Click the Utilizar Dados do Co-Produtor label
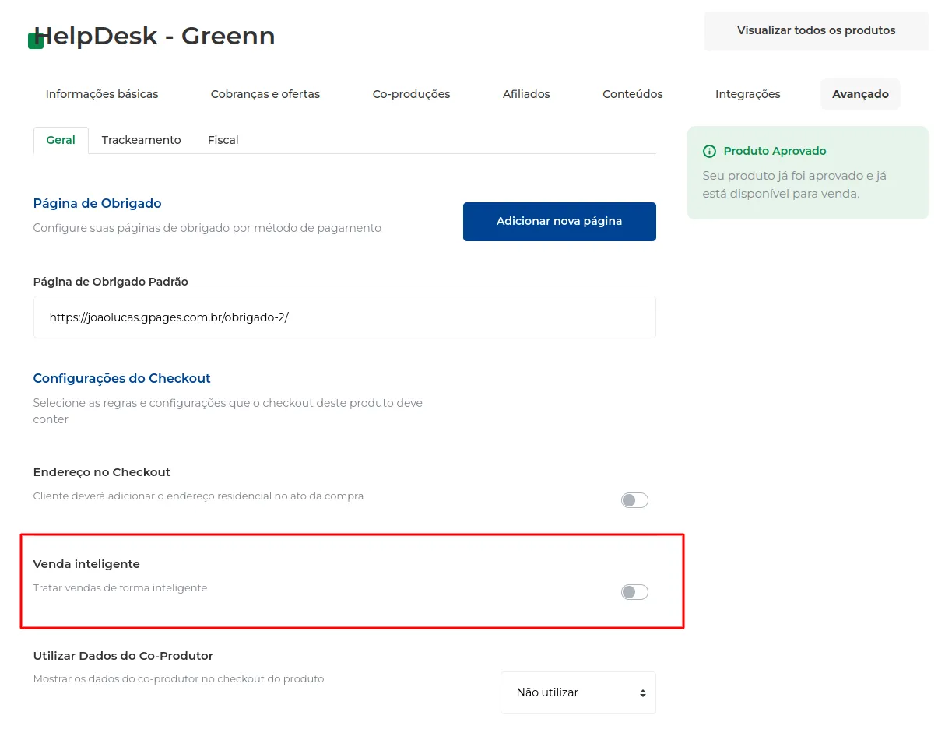Image resolution: width=945 pixels, height=743 pixels. [123, 656]
